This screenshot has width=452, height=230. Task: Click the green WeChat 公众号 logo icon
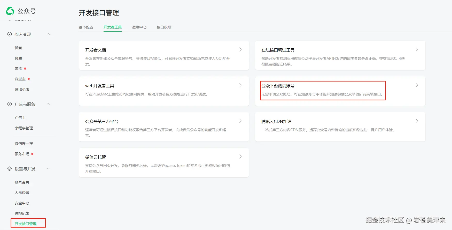(x=10, y=11)
